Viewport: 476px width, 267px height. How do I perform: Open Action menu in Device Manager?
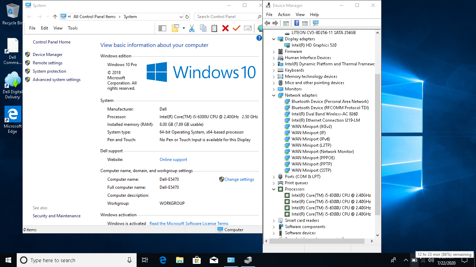pos(284,15)
